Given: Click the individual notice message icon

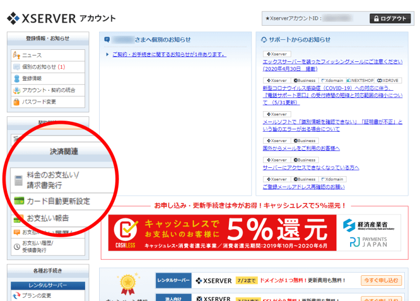Looking at the screenshot, I should coord(17,67).
